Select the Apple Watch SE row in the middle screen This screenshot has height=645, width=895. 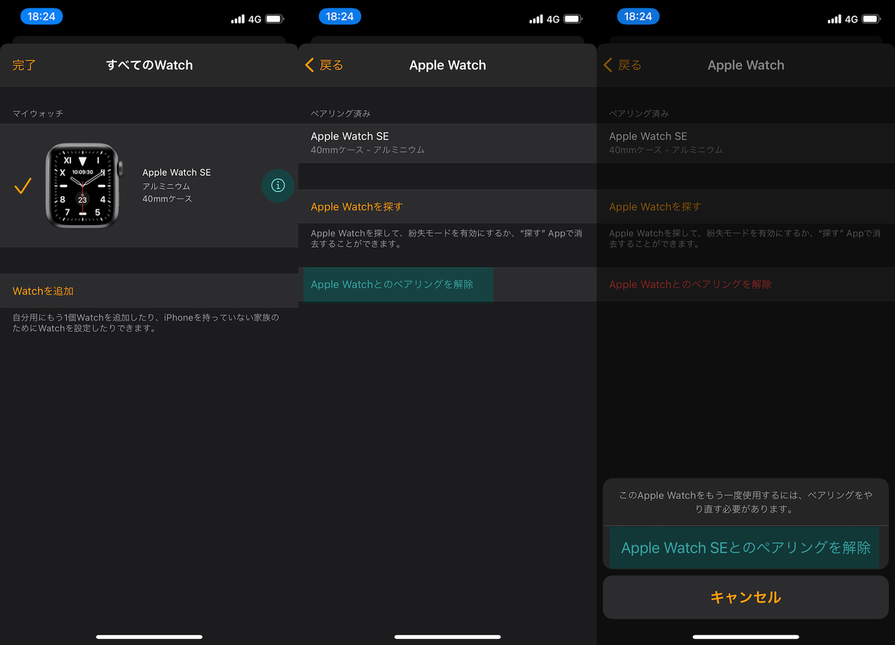pyautogui.click(x=447, y=143)
